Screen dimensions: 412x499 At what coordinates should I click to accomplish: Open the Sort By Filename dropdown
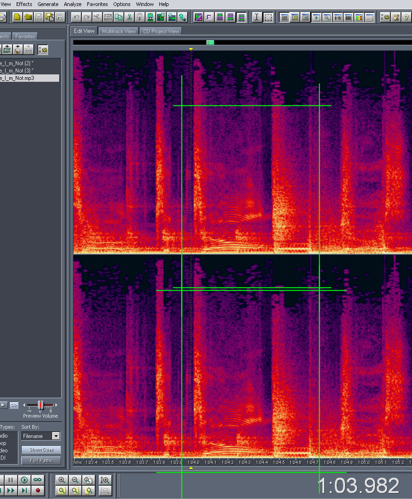click(55, 436)
